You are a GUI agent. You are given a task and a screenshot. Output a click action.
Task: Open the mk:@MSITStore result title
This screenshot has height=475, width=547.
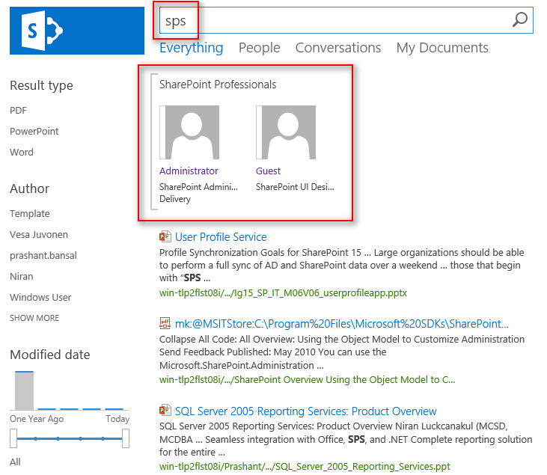point(342,324)
